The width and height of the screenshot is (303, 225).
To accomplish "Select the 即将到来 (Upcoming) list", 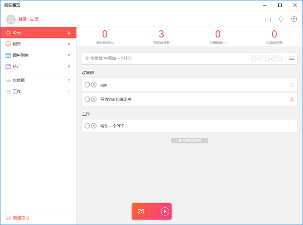I will (38, 55).
